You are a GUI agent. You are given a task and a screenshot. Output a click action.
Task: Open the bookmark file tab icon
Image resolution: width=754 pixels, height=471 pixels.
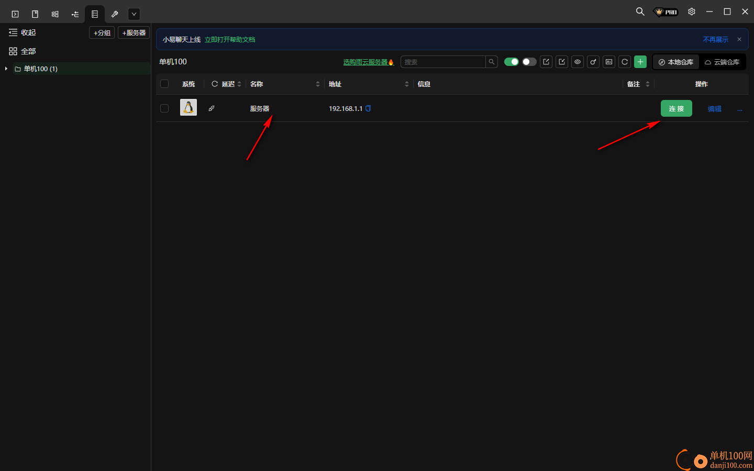35,14
